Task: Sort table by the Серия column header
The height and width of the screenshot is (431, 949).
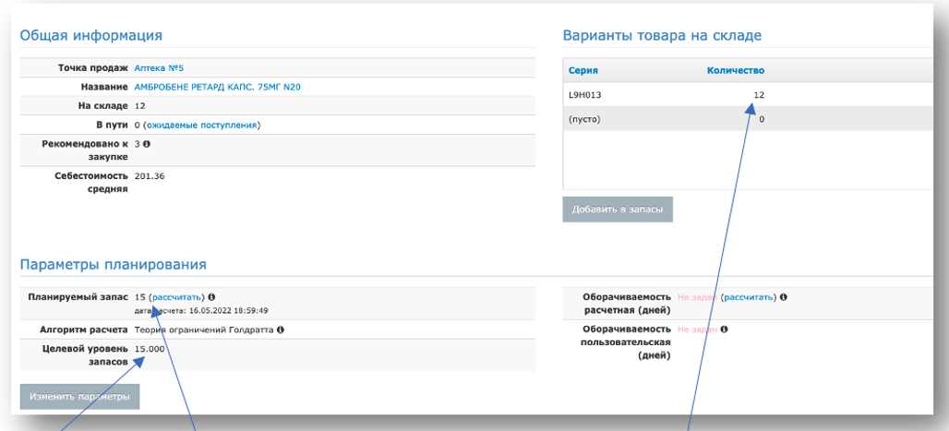Action: tap(583, 71)
